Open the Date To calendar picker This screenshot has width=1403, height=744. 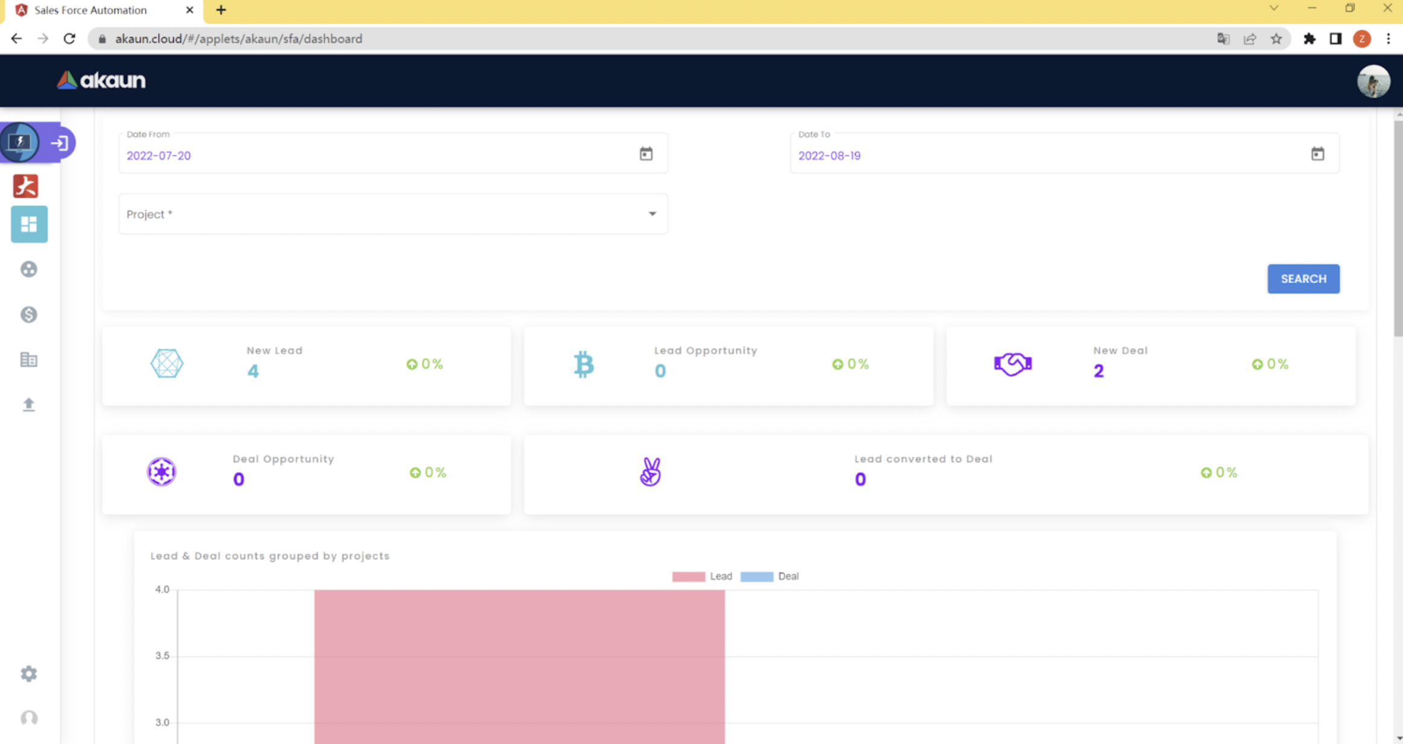click(1317, 154)
